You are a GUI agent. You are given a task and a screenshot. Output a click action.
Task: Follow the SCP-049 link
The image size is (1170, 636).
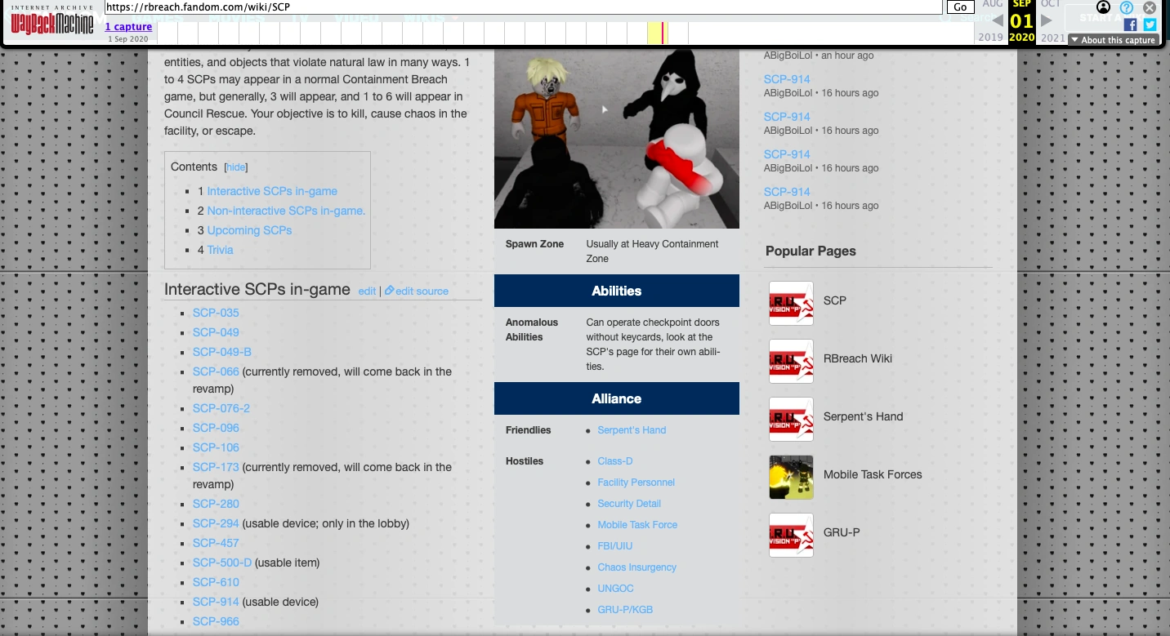[x=215, y=332]
